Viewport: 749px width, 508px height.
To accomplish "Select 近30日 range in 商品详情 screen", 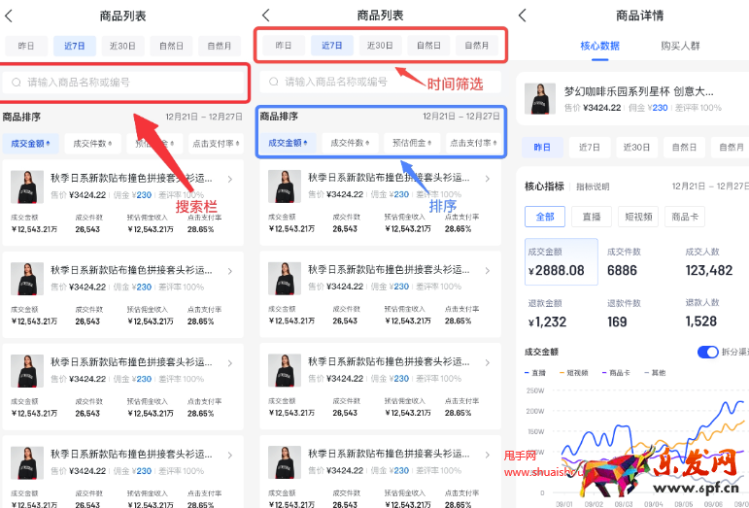I will coord(636,148).
